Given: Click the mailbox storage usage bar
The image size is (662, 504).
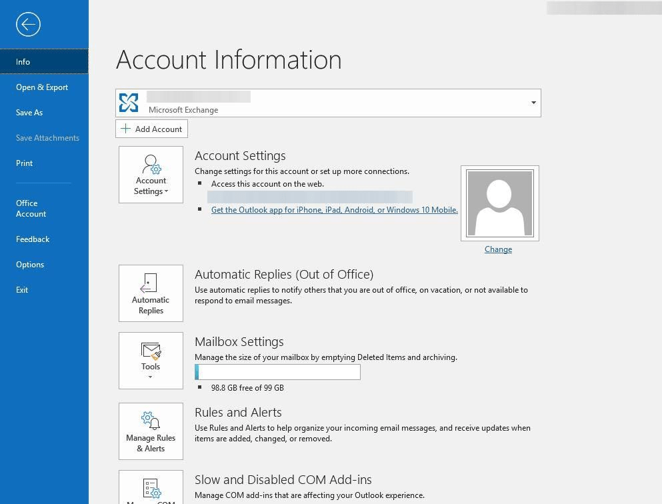Looking at the screenshot, I should [277, 371].
